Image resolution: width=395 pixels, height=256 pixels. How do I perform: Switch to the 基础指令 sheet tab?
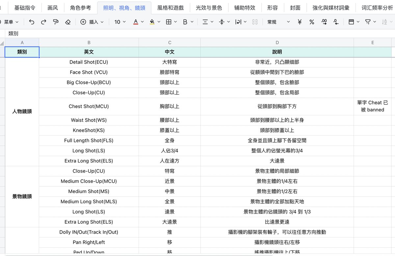tap(25, 8)
